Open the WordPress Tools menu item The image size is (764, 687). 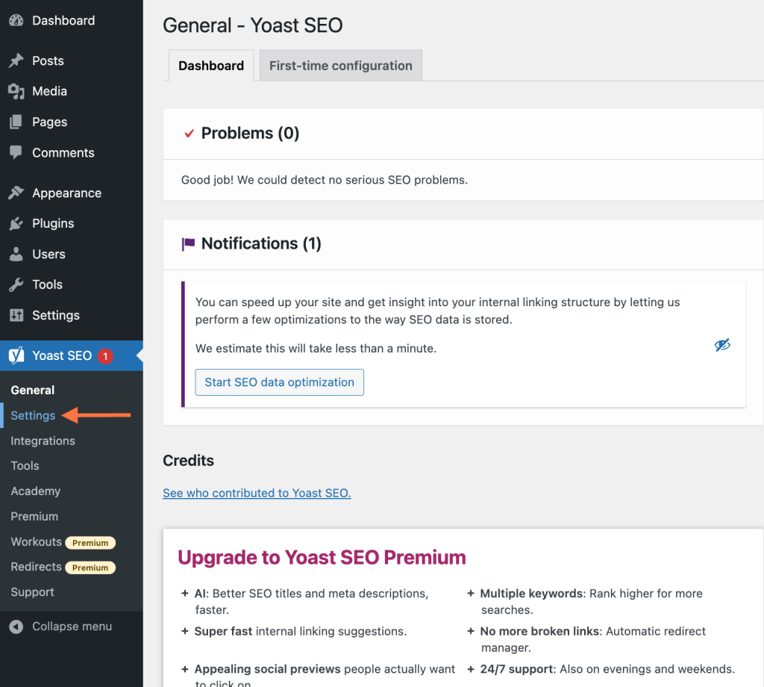[x=72, y=285]
